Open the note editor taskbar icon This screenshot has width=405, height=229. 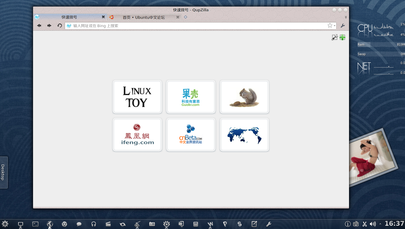[x=254, y=224]
